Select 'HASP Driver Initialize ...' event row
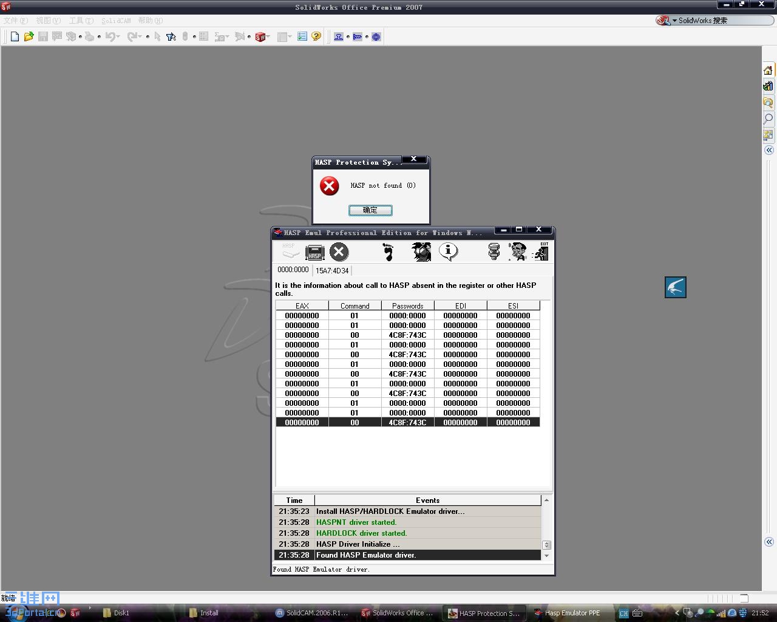Viewport: 777px width, 622px height. click(x=407, y=544)
